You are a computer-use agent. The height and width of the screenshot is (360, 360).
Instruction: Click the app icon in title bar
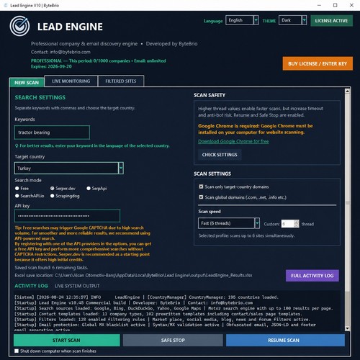coord(6,5)
